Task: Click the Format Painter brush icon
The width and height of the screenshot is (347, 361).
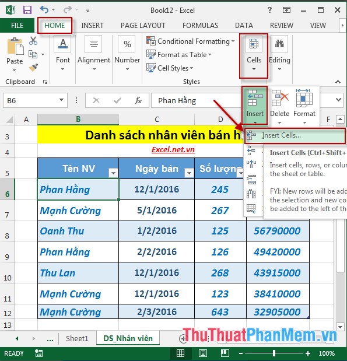Action: (x=34, y=68)
